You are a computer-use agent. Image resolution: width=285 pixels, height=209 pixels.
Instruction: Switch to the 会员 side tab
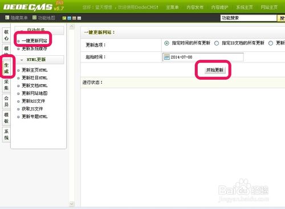(6, 101)
